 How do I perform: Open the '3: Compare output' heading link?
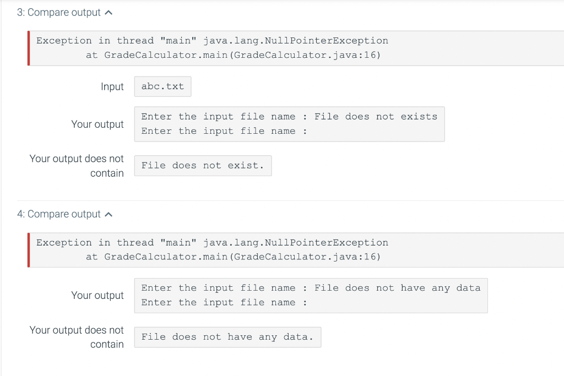click(x=61, y=12)
